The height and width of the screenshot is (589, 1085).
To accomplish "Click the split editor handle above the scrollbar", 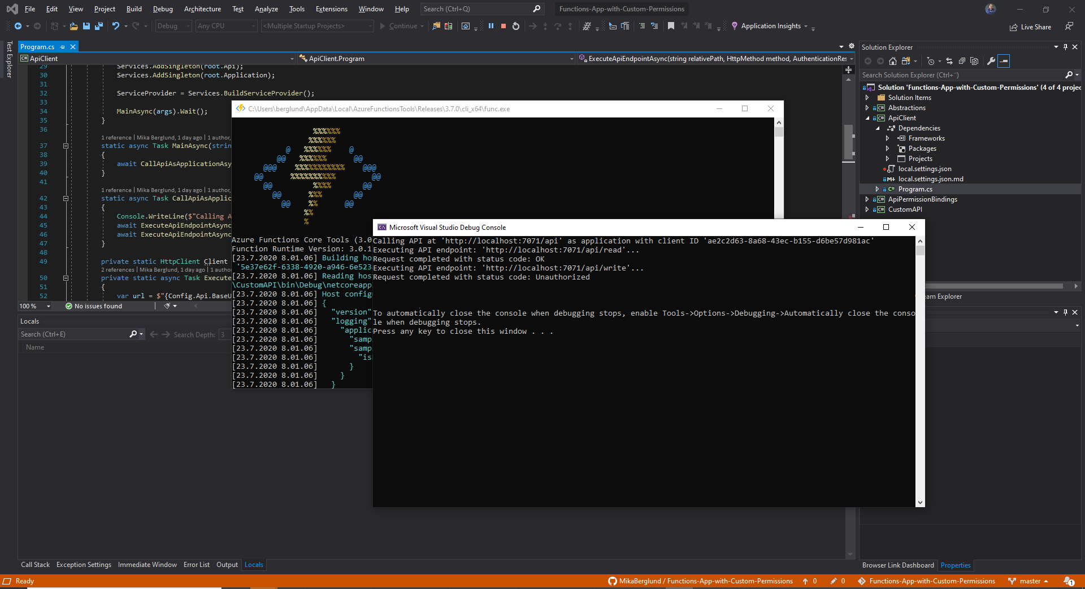I will coord(848,69).
